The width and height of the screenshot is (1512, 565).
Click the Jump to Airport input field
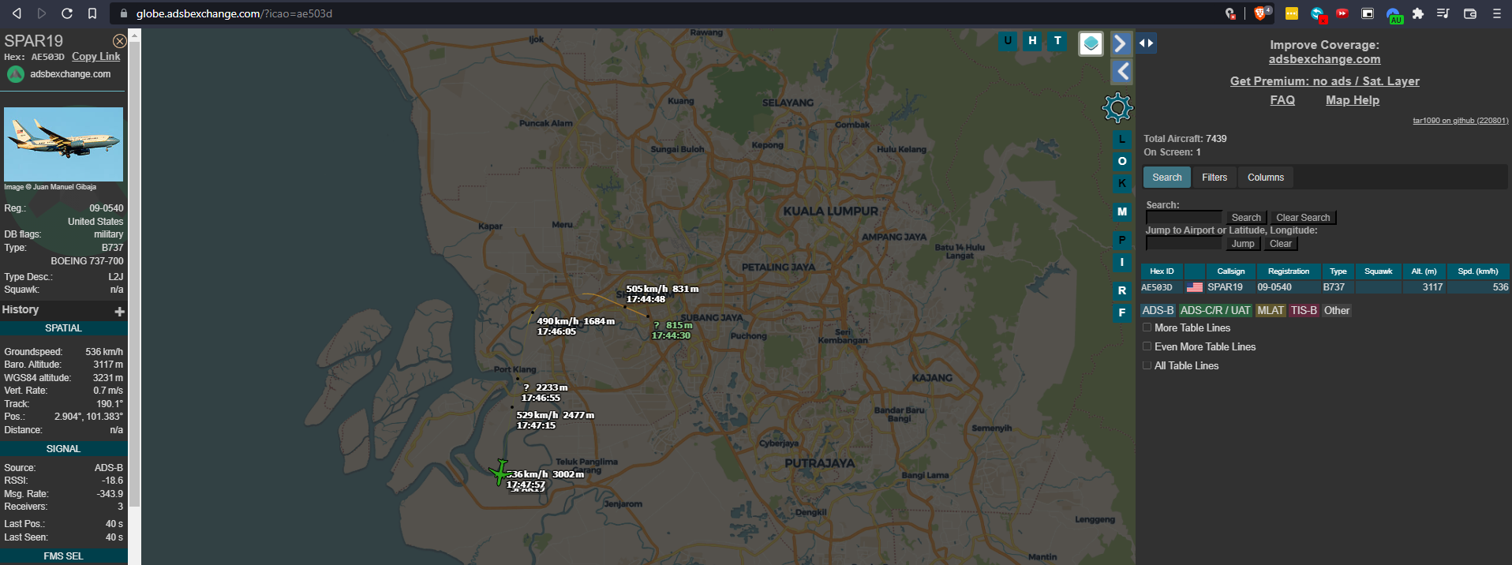pos(1184,244)
